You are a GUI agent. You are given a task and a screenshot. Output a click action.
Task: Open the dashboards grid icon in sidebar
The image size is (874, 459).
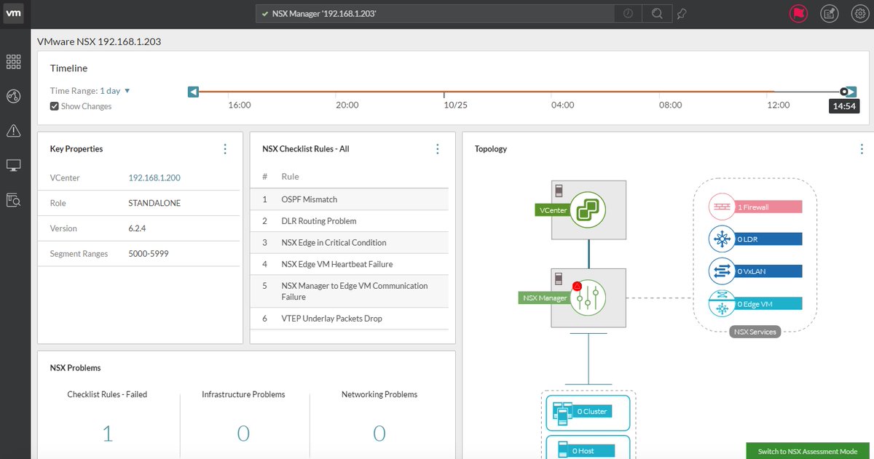pos(14,62)
